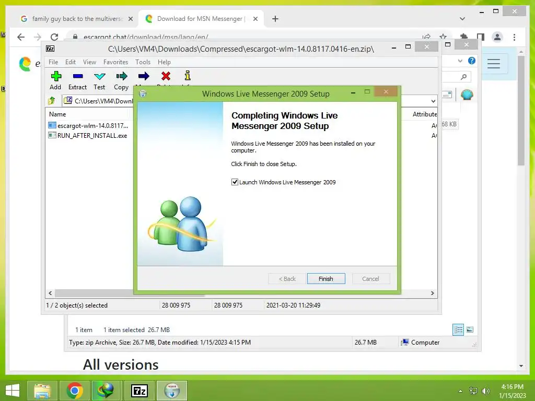This screenshot has width=535, height=401.
Task: Bookmark this page with star icon
Action: [443, 37]
